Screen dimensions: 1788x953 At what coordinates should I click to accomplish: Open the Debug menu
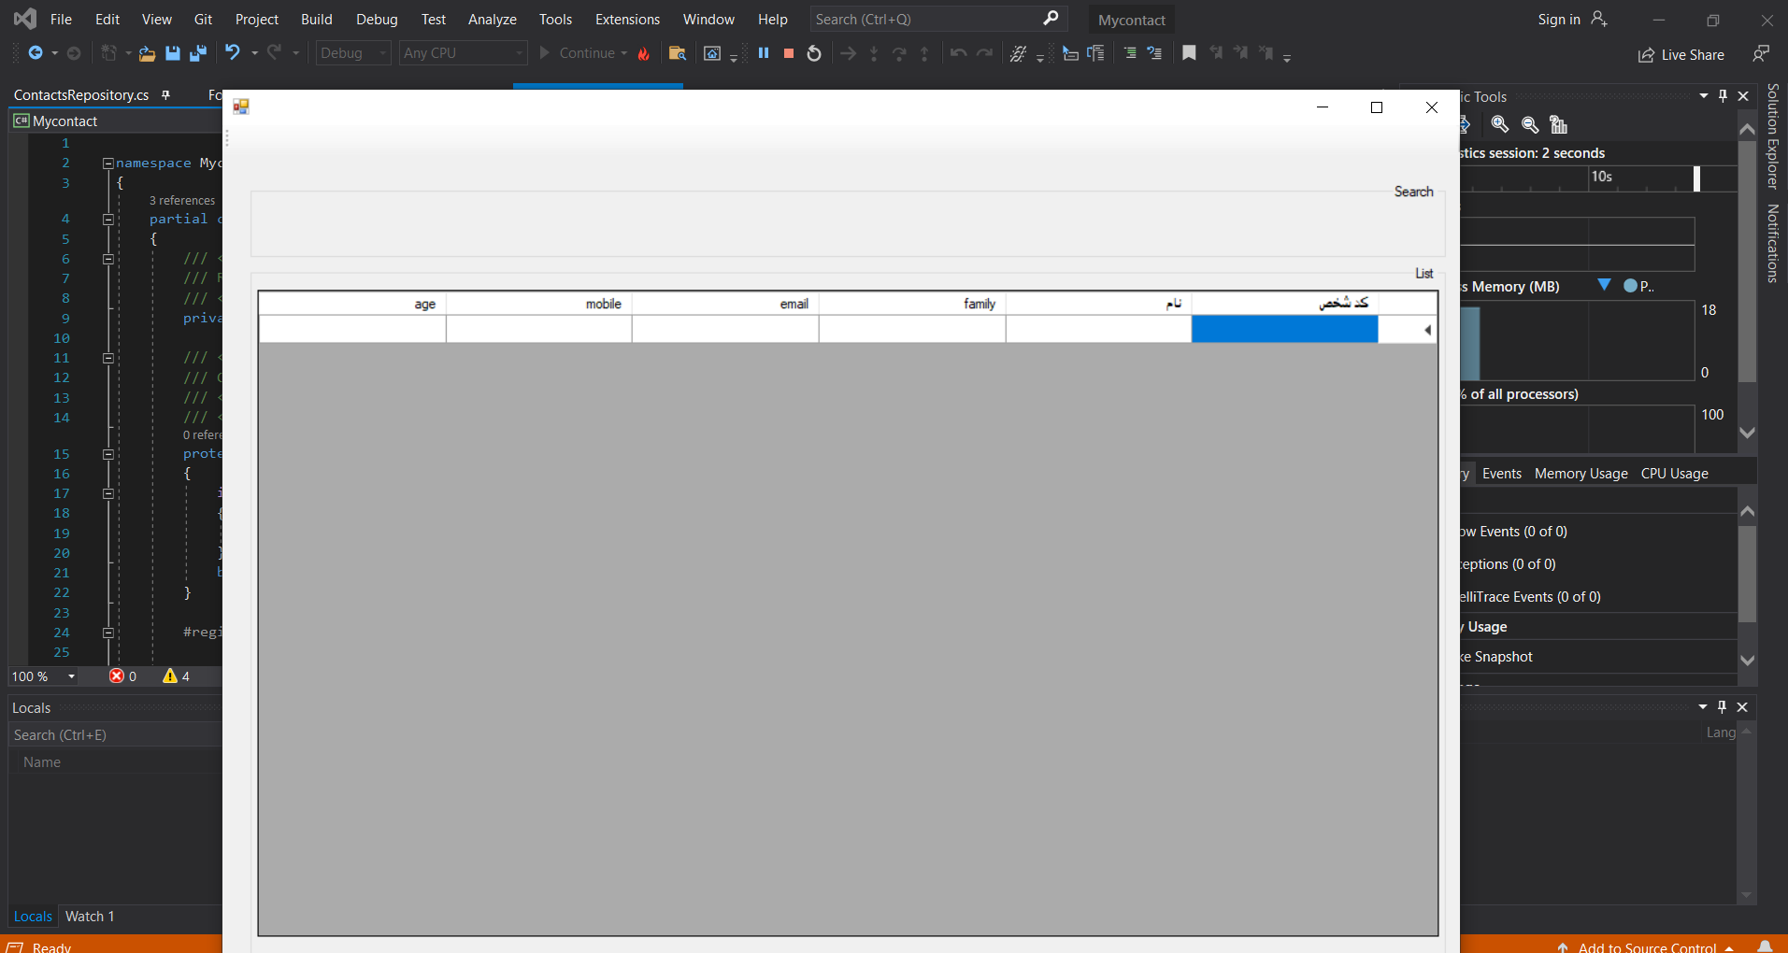click(x=377, y=19)
